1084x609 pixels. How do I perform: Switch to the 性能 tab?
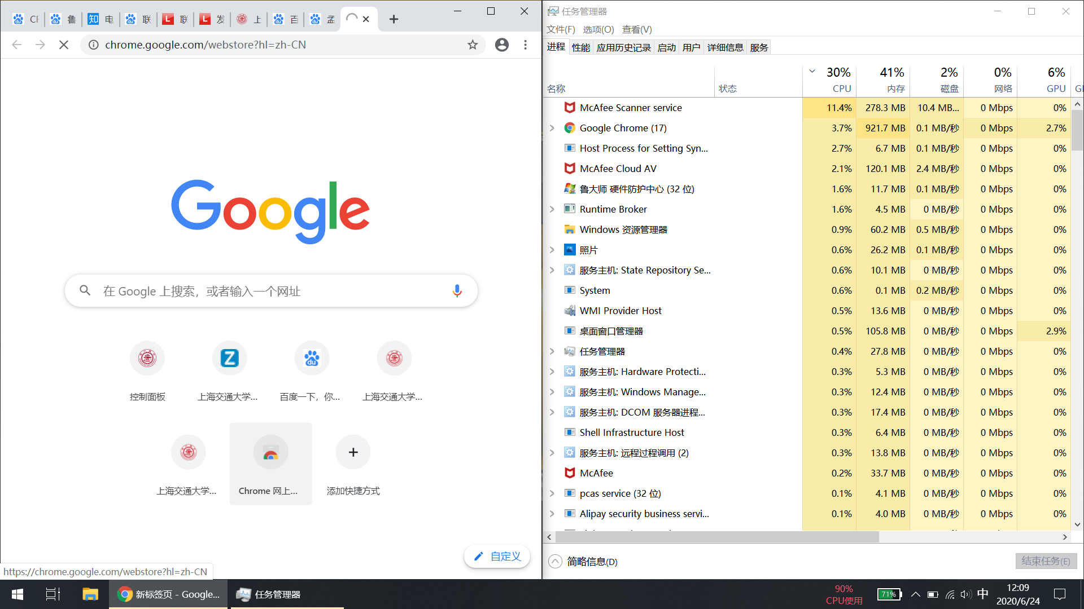(x=581, y=47)
